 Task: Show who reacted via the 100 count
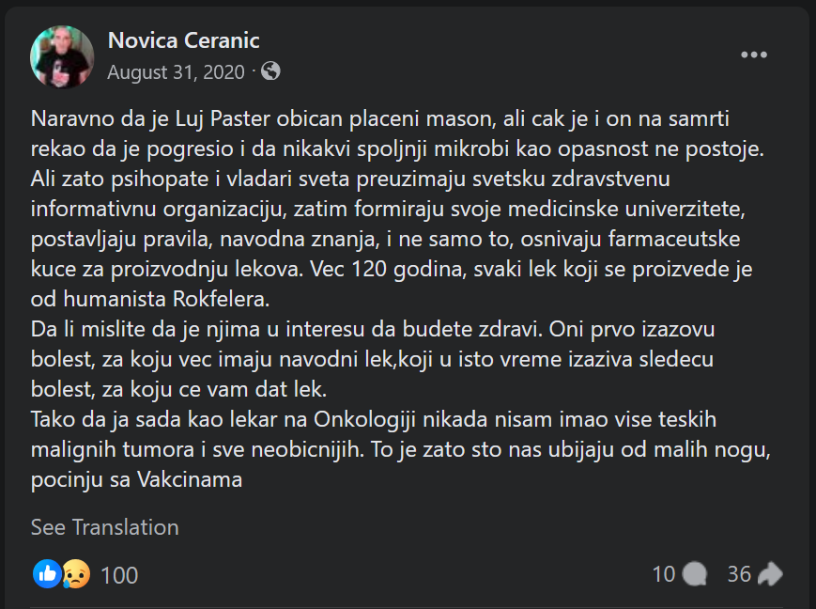tap(119, 574)
